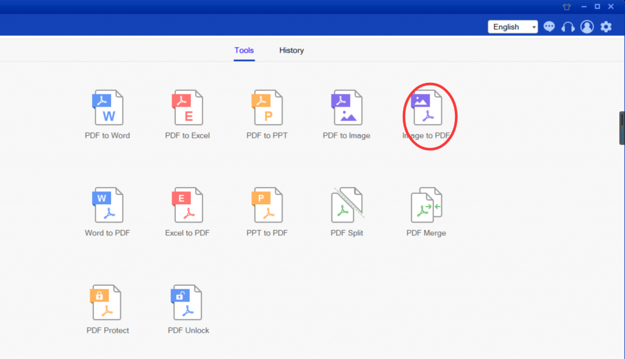Select the Tools tab
The image size is (625, 359).
click(244, 51)
